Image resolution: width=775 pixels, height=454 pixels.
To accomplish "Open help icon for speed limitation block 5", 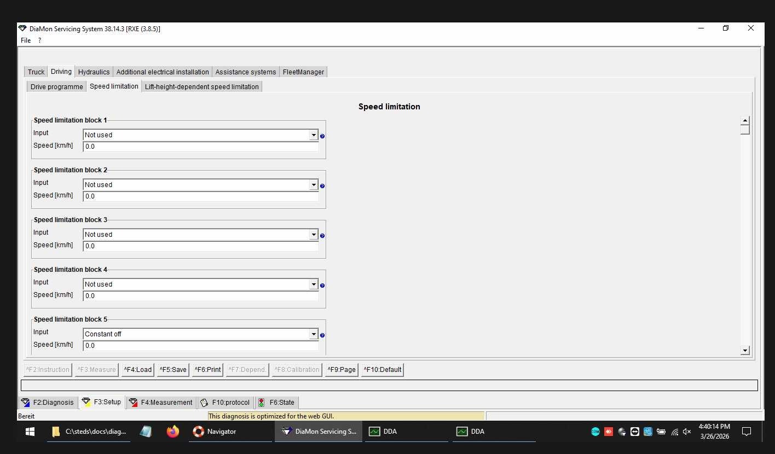I will coord(322,335).
